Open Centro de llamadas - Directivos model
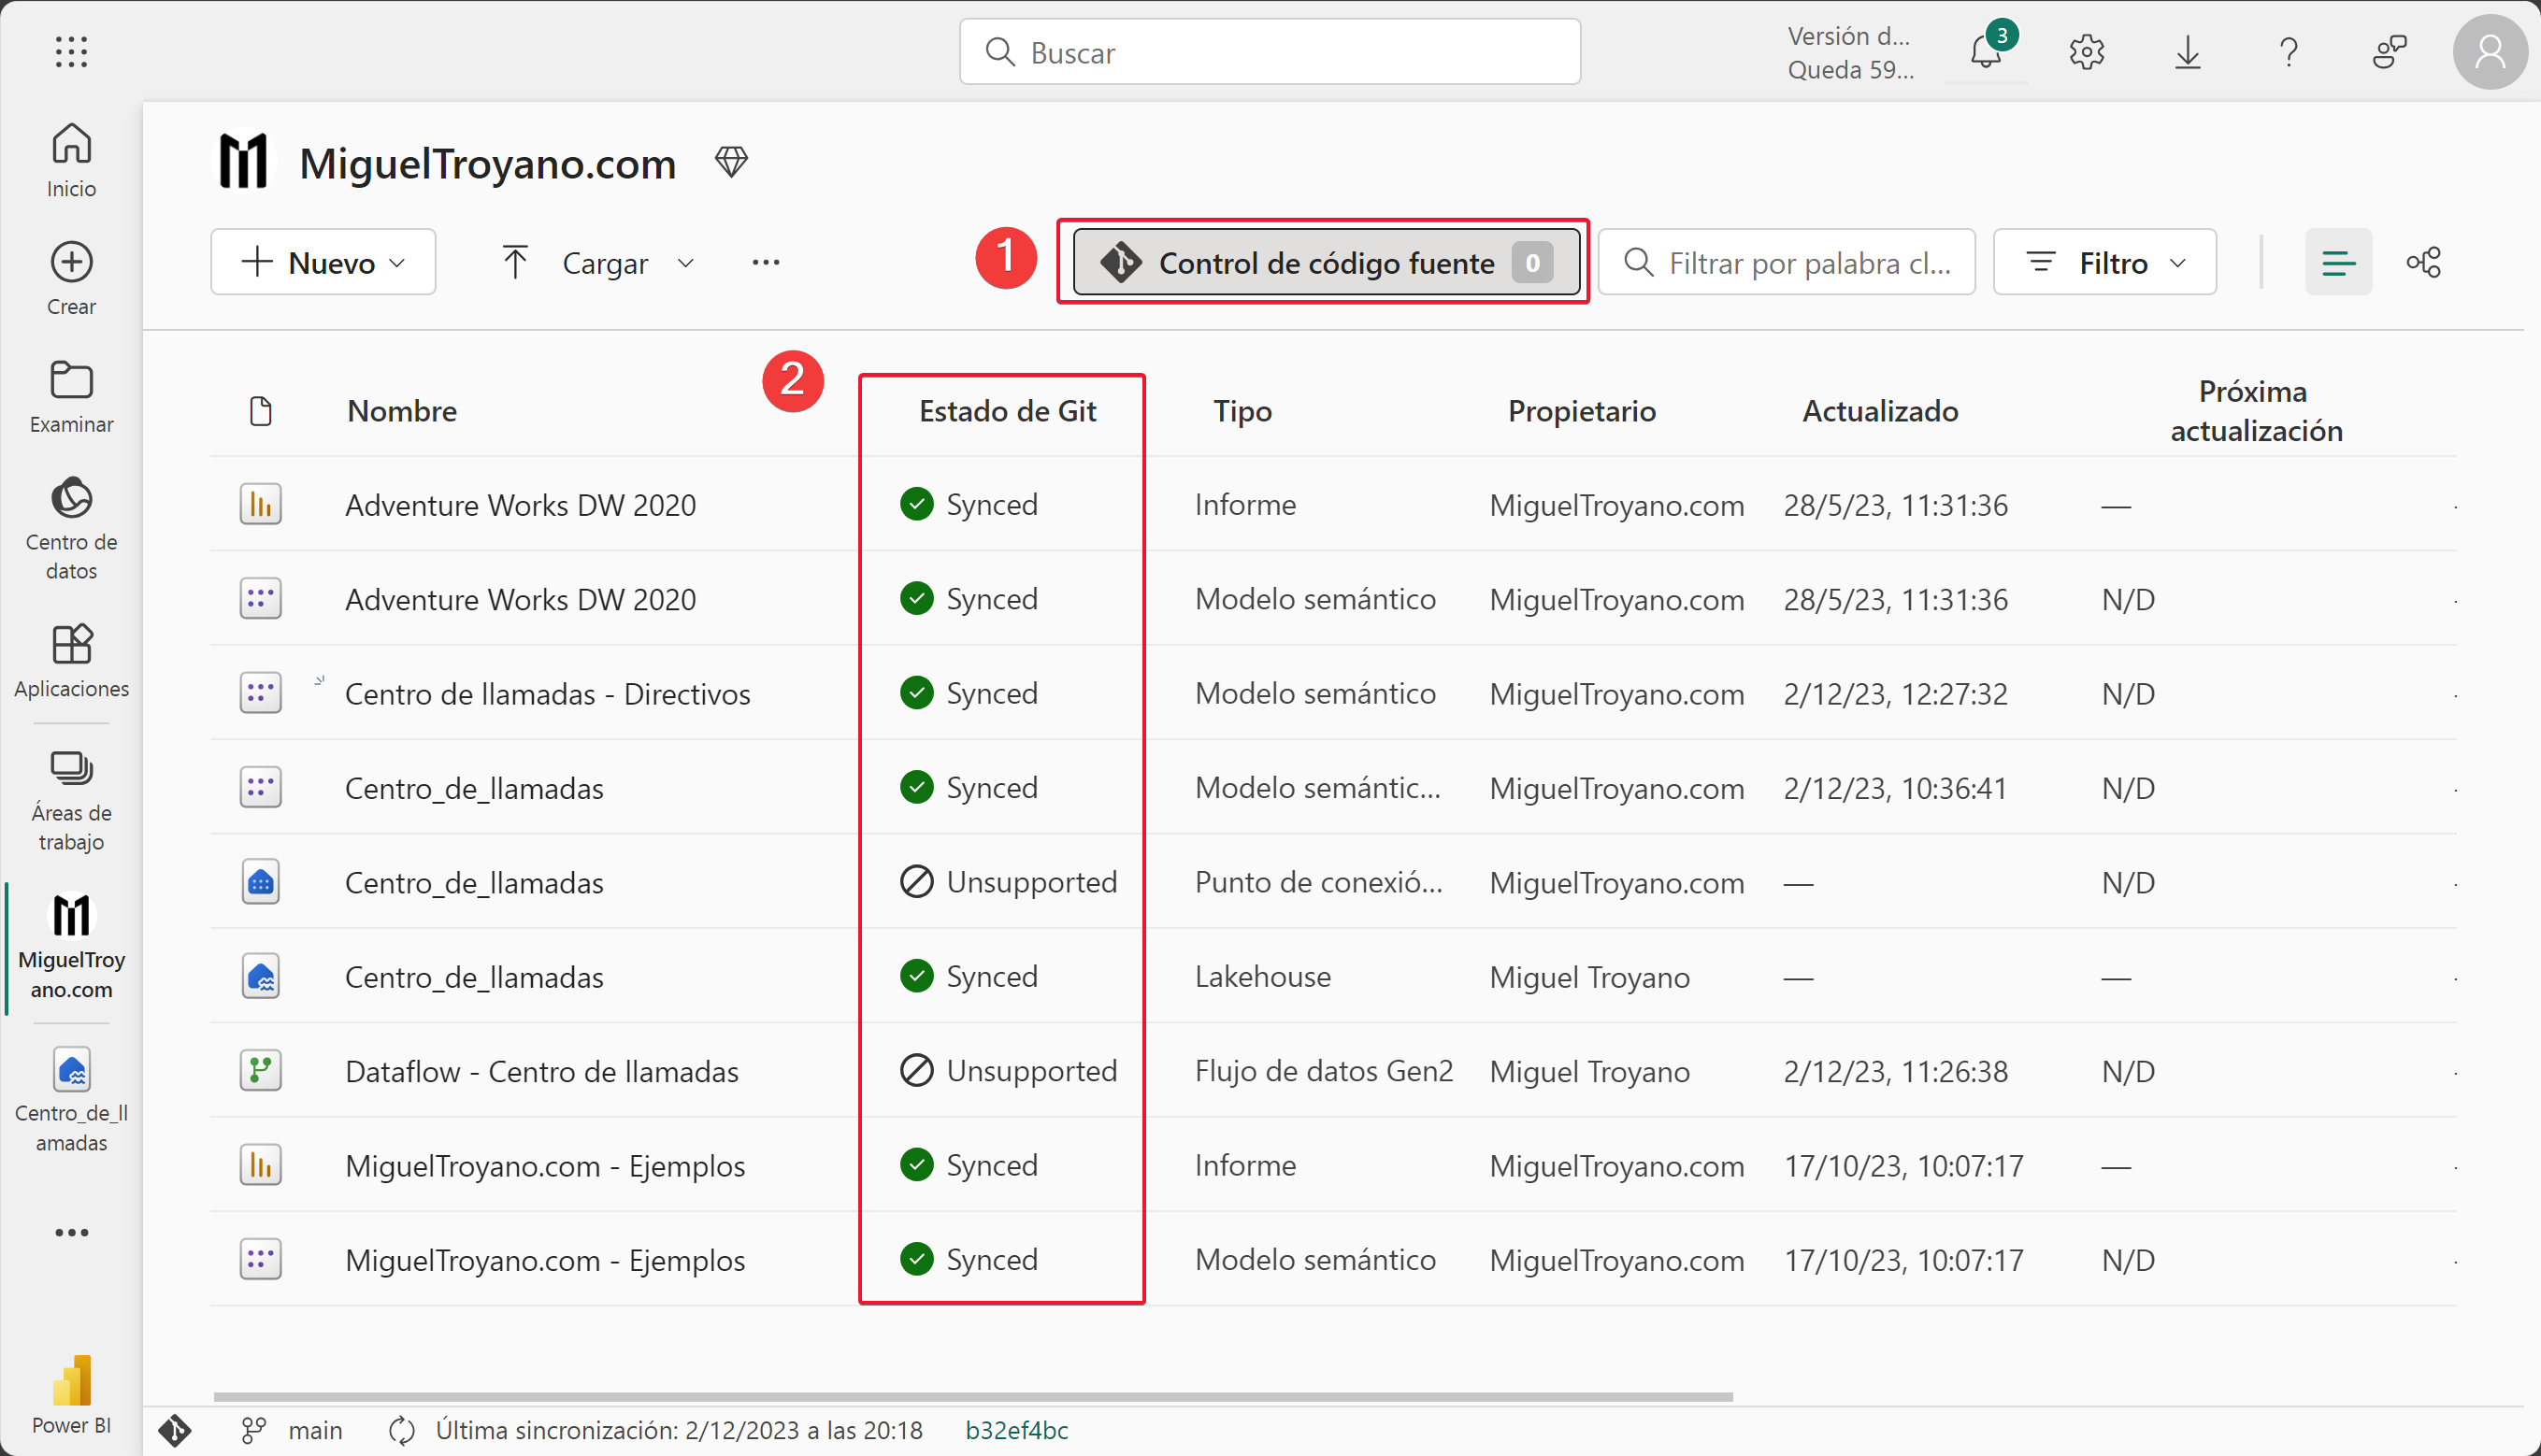The height and width of the screenshot is (1456, 2541). (x=547, y=694)
